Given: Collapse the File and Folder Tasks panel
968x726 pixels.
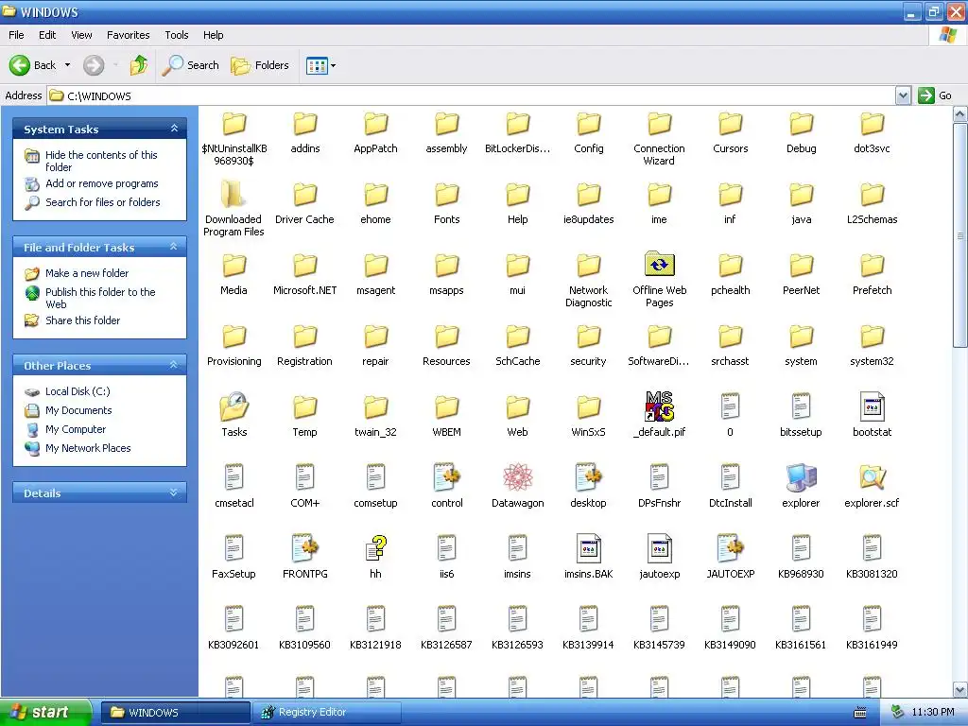Looking at the screenshot, I should [x=174, y=247].
